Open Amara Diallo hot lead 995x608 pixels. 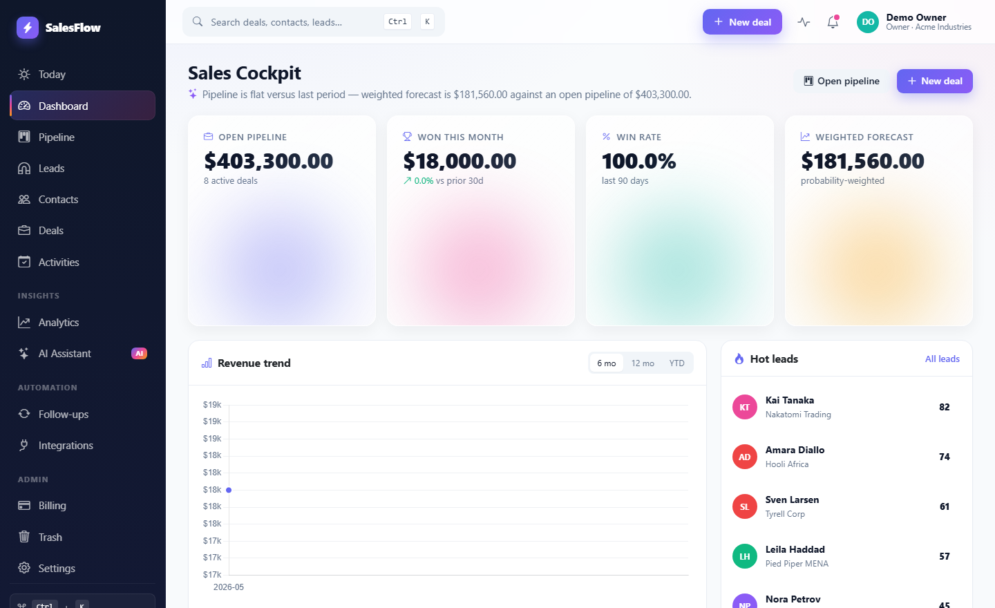point(846,457)
